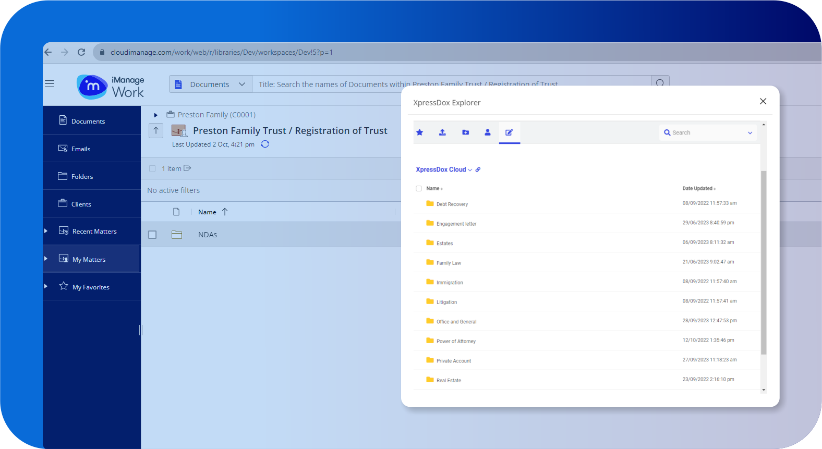Screen dimensions: 822x449
Task: Expand the My Matters tree arrow
Action: pyautogui.click(x=46, y=259)
